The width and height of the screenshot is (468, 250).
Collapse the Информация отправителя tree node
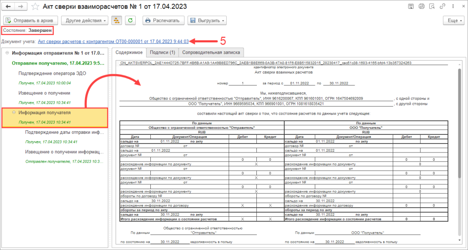(7, 53)
